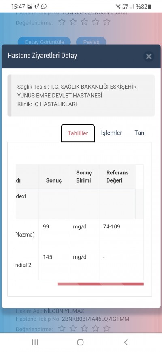
Task: Rate third star in bottom Değerlendirme row
Action: coord(84,328)
